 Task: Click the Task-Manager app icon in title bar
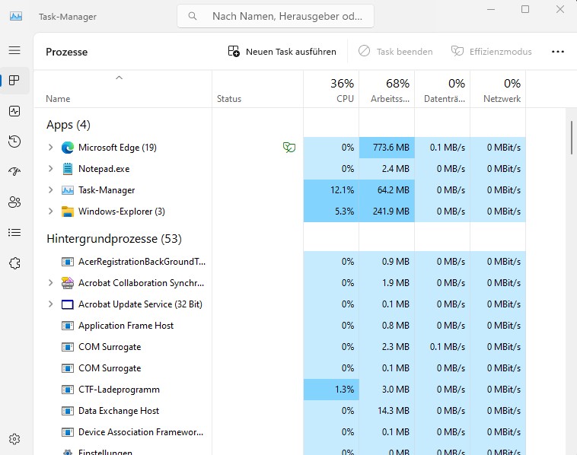click(x=16, y=16)
